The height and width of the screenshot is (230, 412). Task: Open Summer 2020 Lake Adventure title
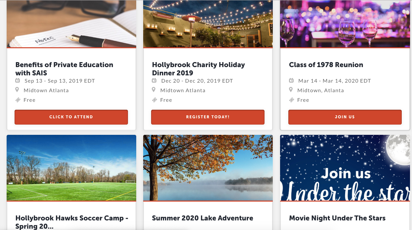202,218
